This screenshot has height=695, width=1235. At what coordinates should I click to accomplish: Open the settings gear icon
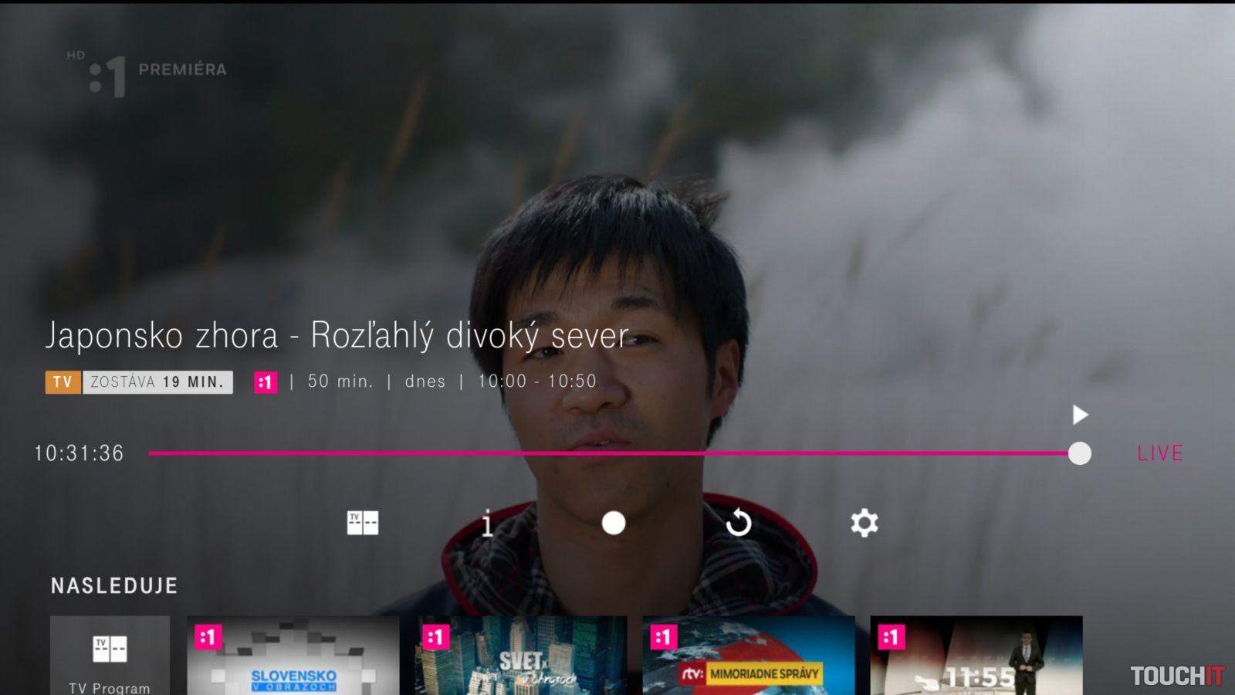coord(864,523)
